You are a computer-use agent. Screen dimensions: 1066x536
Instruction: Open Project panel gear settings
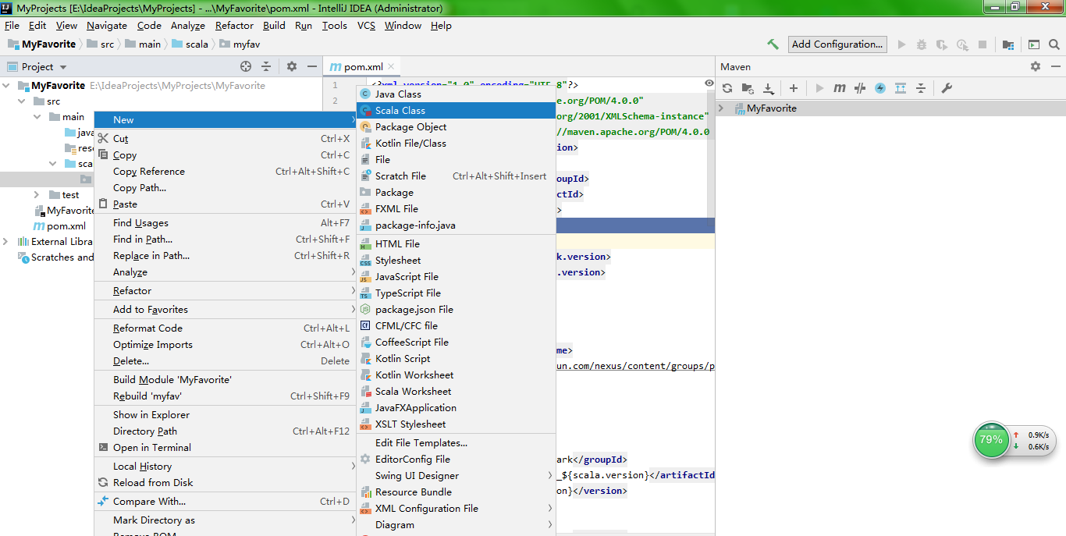pos(292,67)
